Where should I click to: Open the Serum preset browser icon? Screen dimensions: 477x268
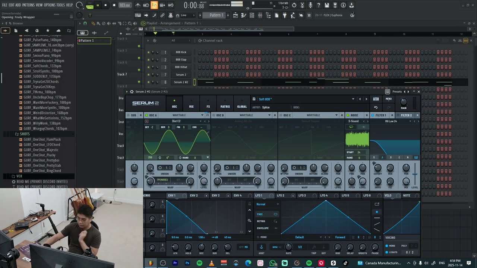376,99
